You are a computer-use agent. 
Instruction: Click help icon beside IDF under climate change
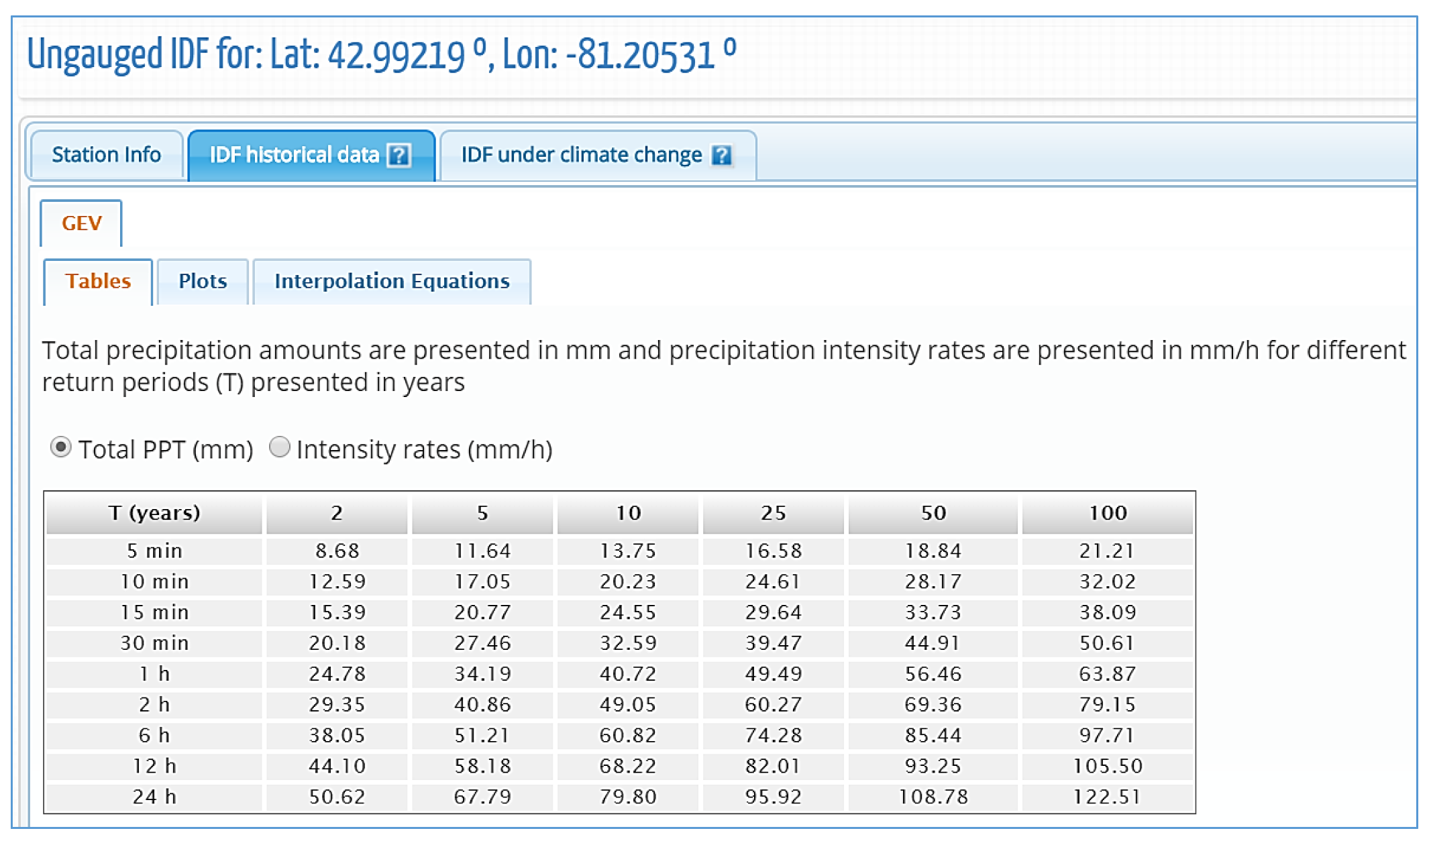[x=721, y=156]
